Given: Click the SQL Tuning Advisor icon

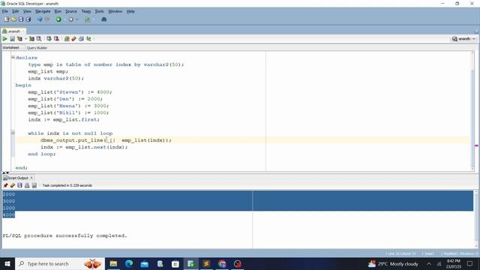Looking at the screenshot, I should tap(39, 39).
